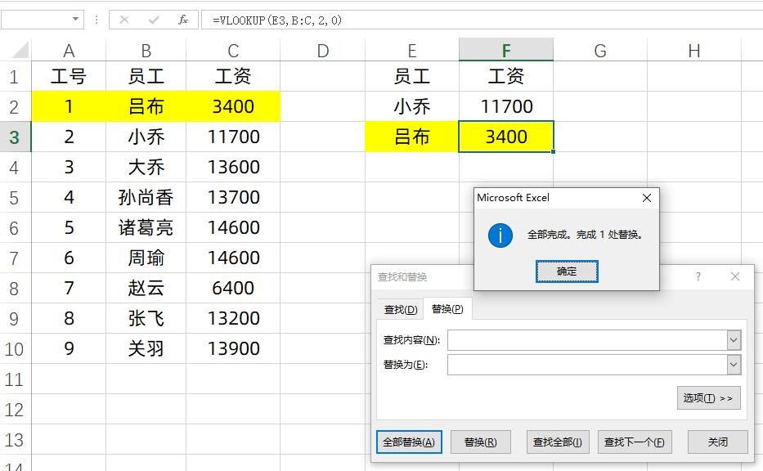The width and height of the screenshot is (763, 471).
Task: Click the Cancel X icon in formula bar
Action: pyautogui.click(x=123, y=18)
